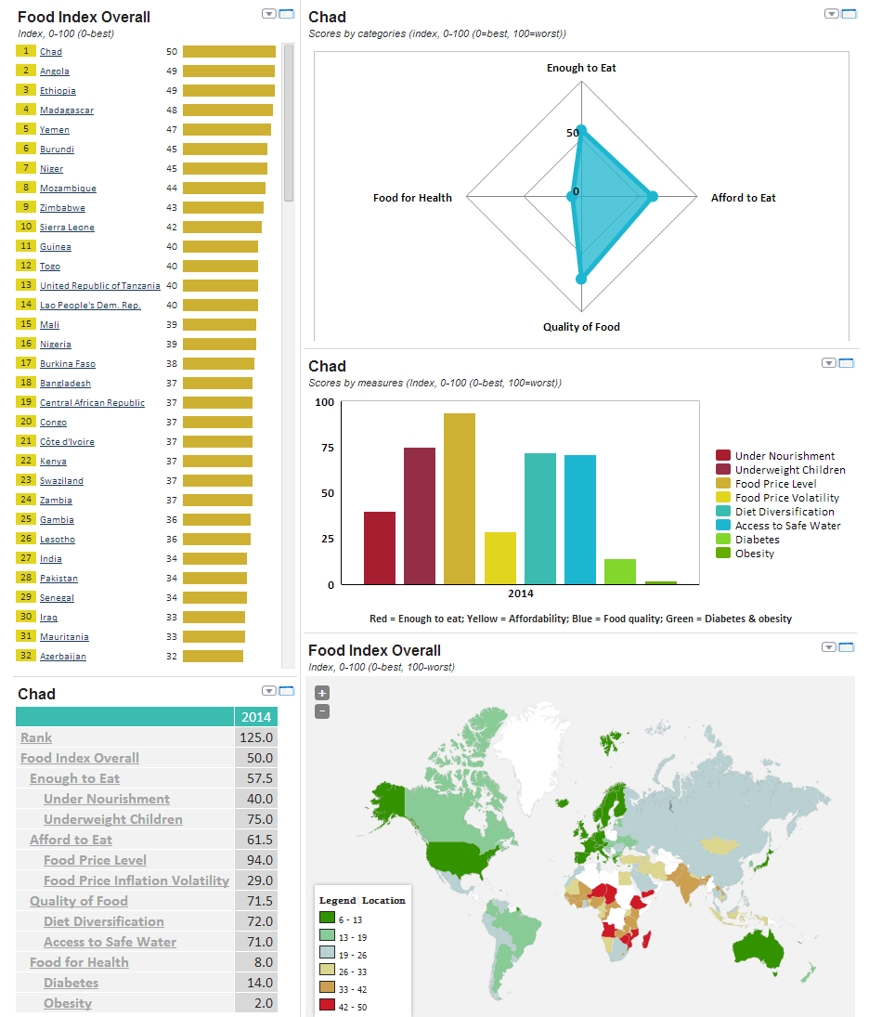Viewport: 869px width, 1017px height.
Task: Maximize the Chad scores by measures panel
Action: click(846, 363)
